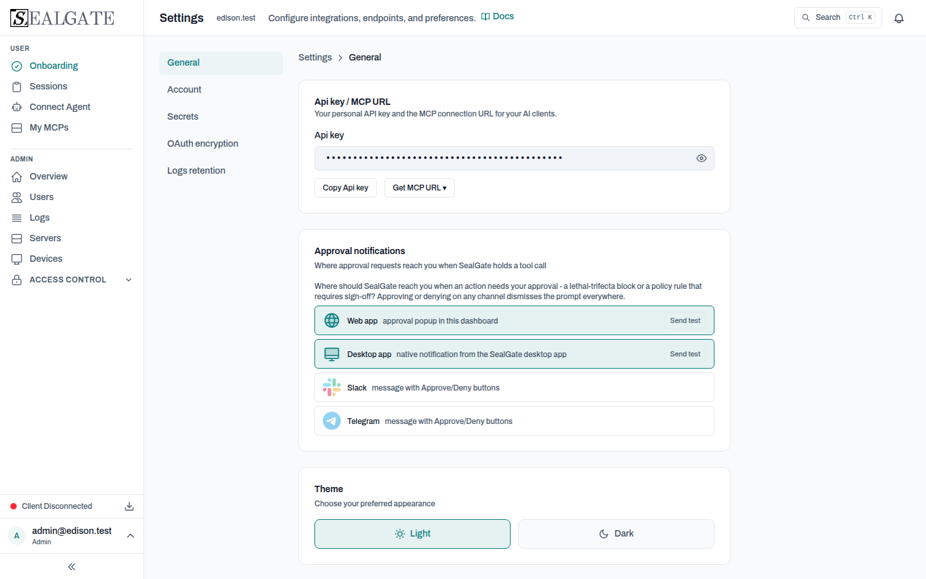Expand the Access Control chevron

129,280
